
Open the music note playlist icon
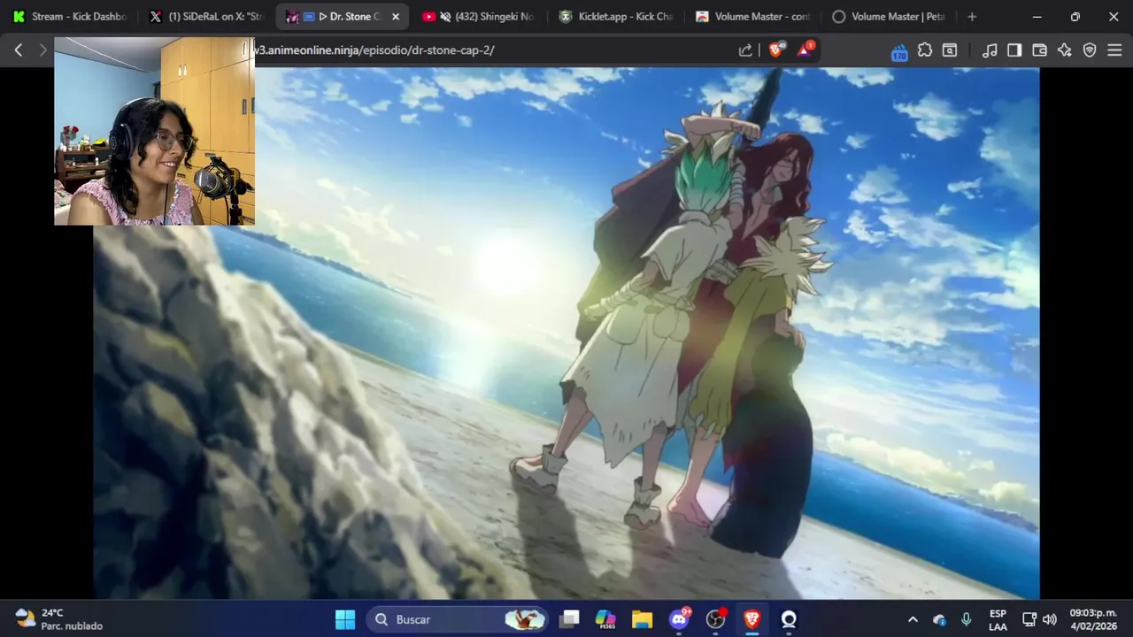pos(990,50)
